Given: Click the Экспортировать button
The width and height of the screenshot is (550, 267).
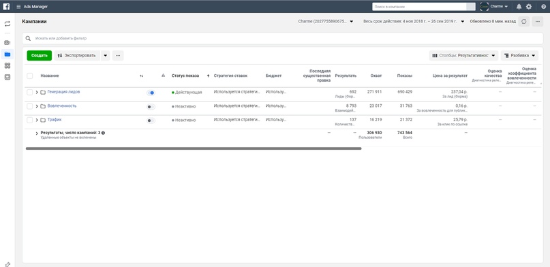Looking at the screenshot, I should pyautogui.click(x=77, y=55).
